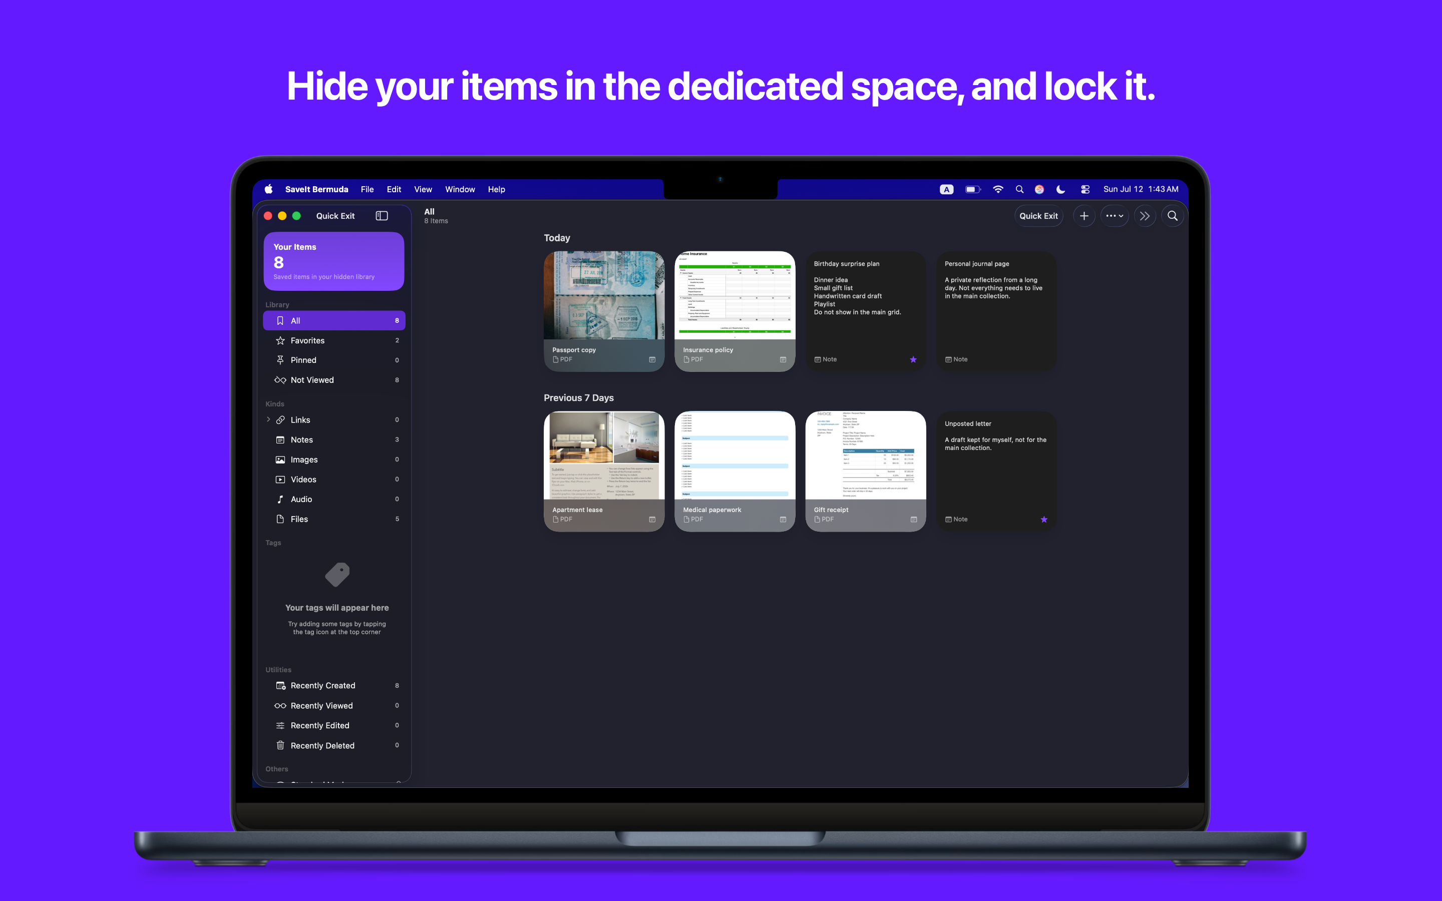This screenshot has height=901, width=1442.
Task: Select Favorites in sidebar
Action: click(333, 340)
